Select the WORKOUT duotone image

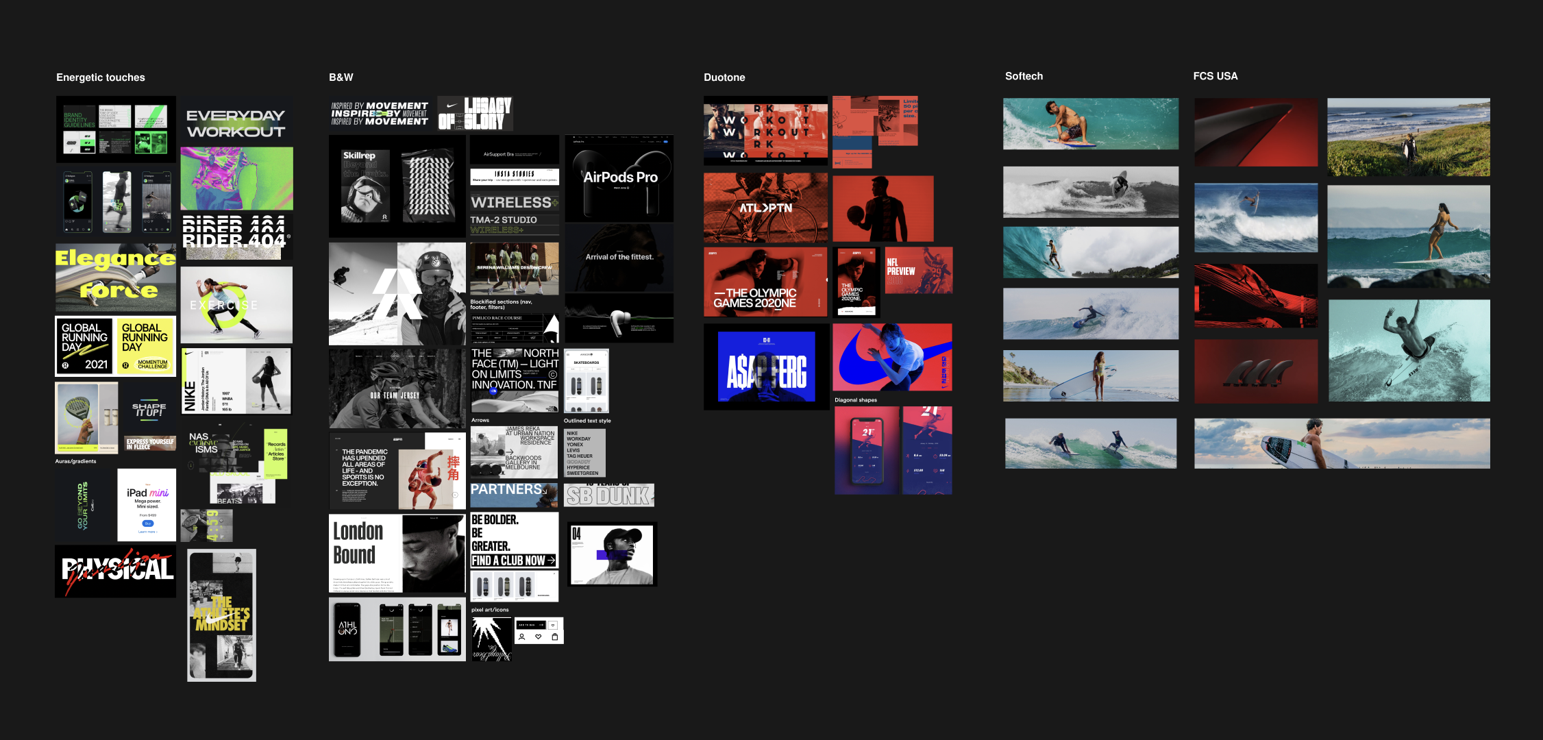click(765, 130)
